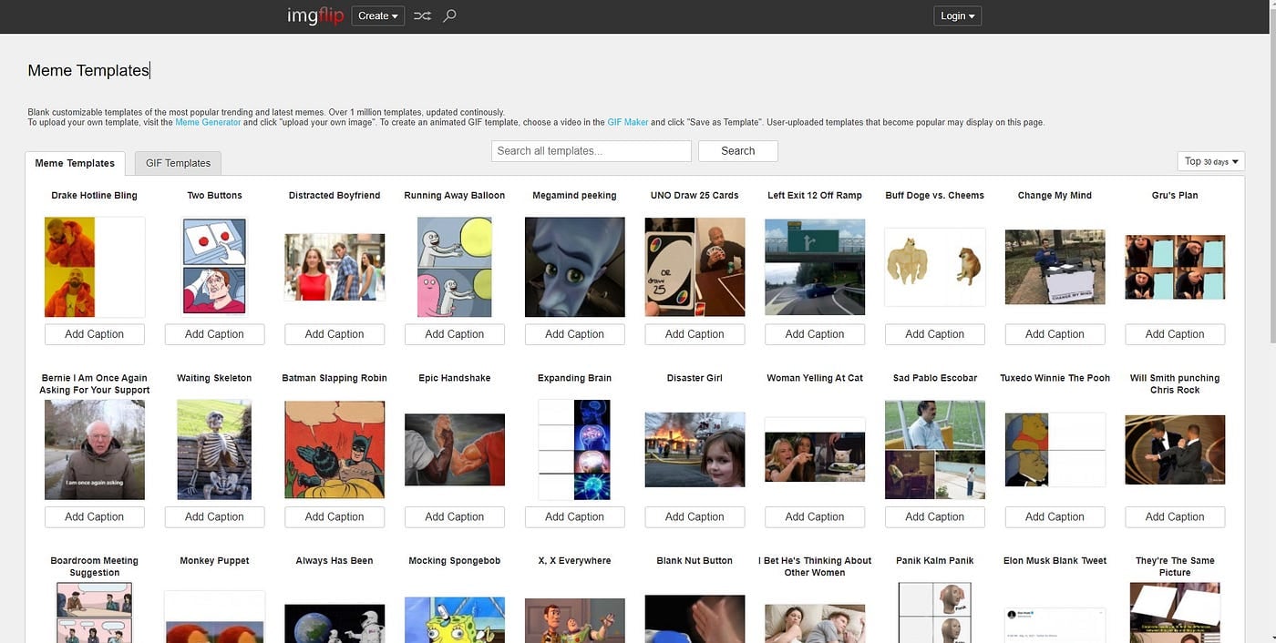Click the shuffle random meme icon
1276x643 pixels.
coord(422,15)
